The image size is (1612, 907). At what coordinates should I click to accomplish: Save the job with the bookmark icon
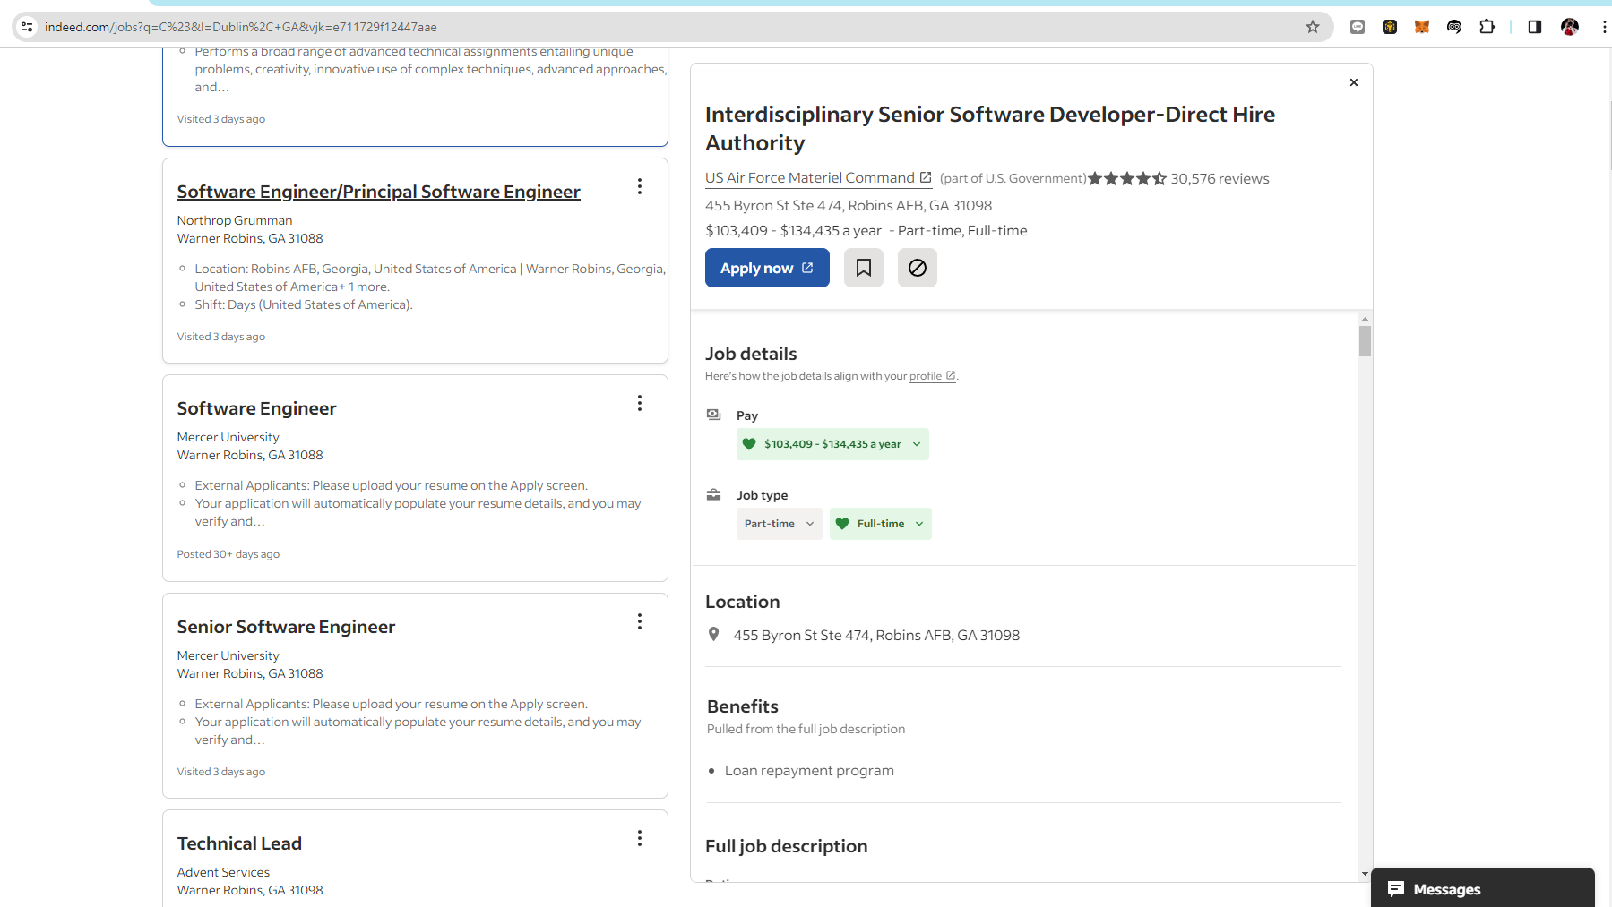click(x=864, y=268)
